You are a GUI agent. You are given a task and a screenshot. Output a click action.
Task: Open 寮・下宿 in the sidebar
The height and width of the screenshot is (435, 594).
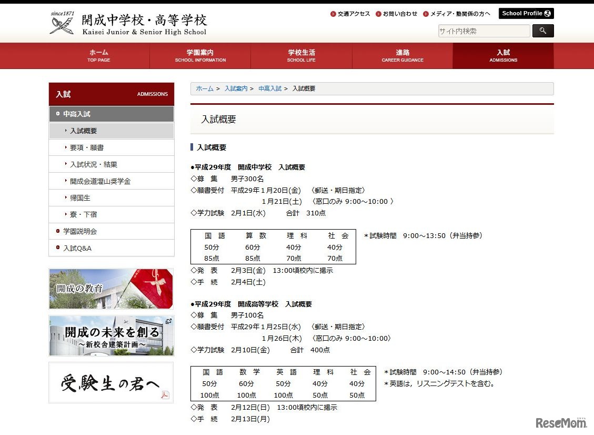112,214
